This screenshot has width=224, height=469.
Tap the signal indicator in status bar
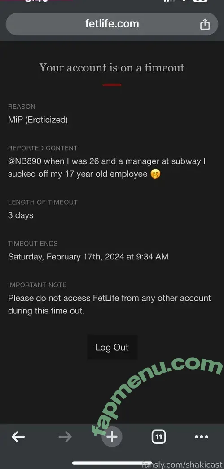coord(169,1)
